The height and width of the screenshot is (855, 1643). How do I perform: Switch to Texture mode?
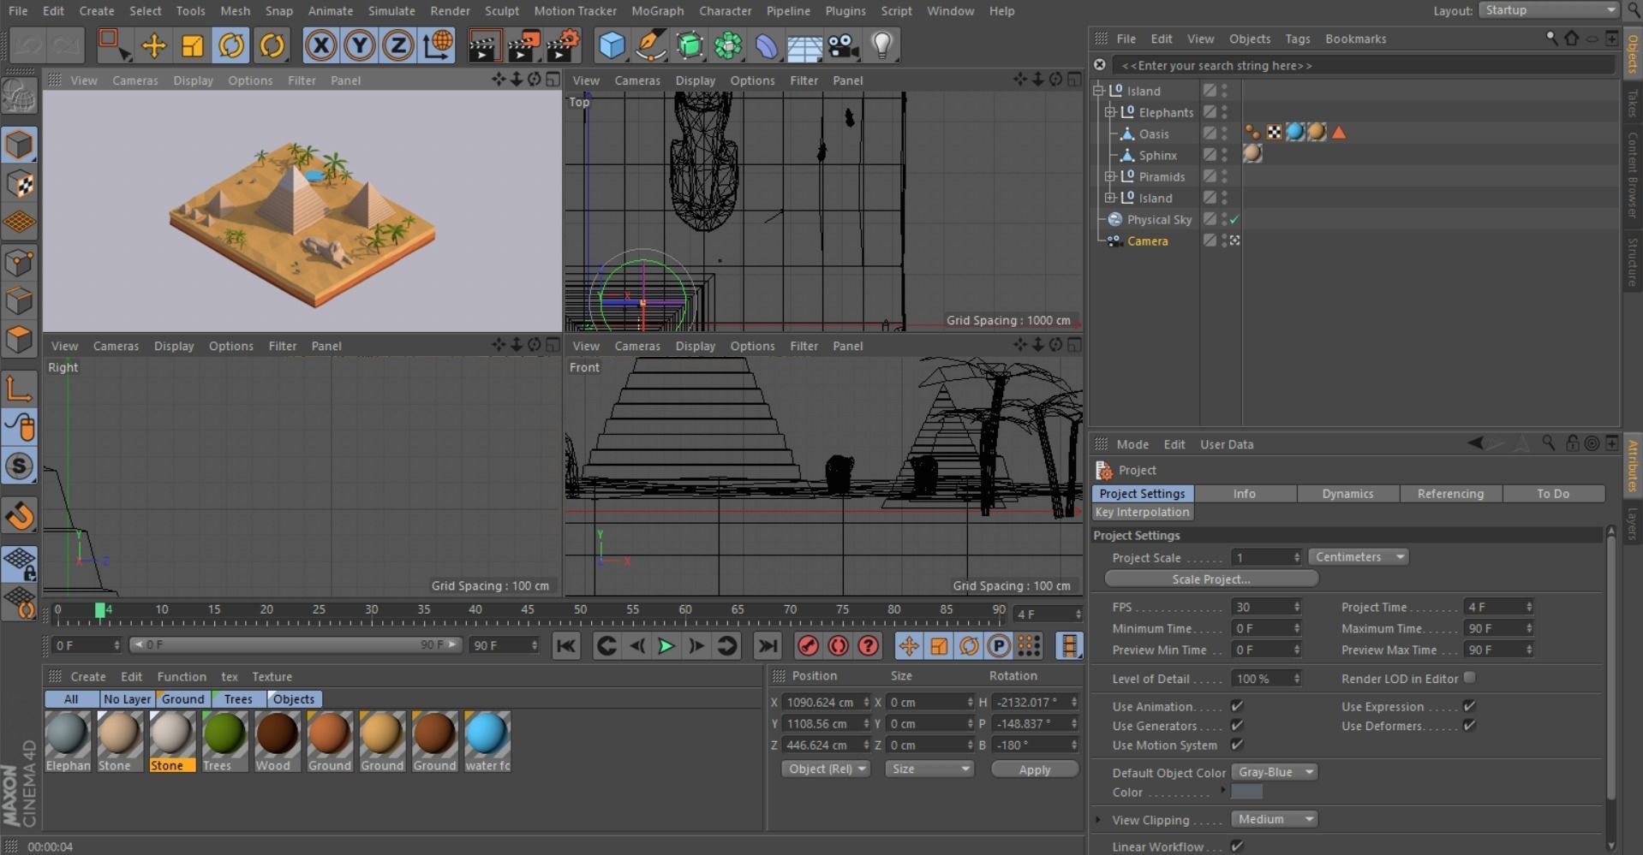19,184
